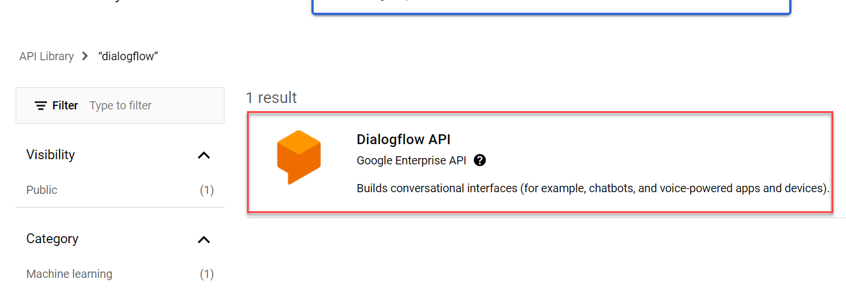The height and width of the screenshot is (301, 846).
Task: Click the search box at top
Action: click(551, 6)
